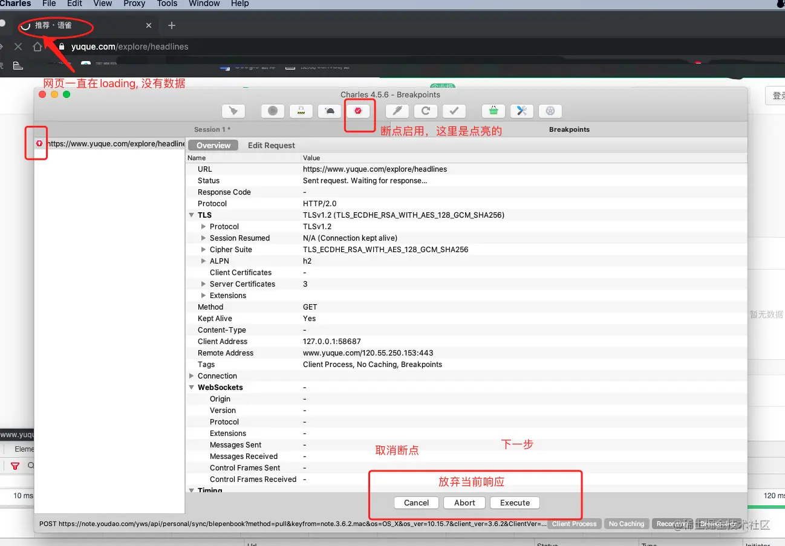Toggle breakpoints with the red hexagon icon

pos(358,111)
